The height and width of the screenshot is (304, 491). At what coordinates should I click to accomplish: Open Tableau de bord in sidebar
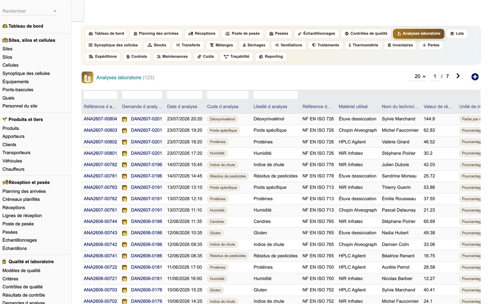click(26, 26)
